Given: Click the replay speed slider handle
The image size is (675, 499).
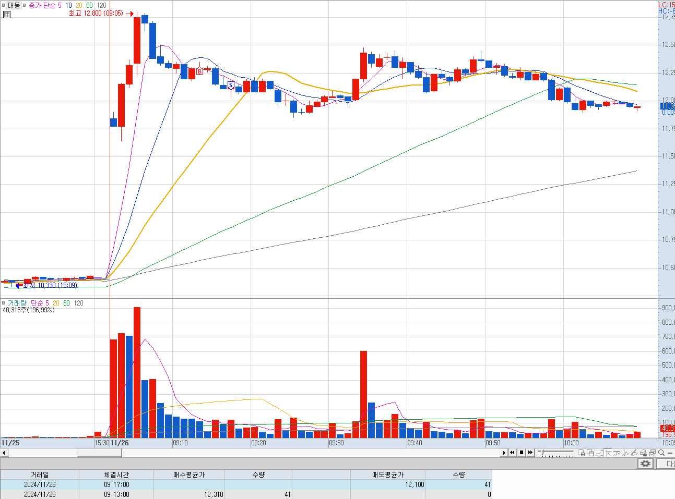Looking at the screenshot, I should (x=542, y=452).
